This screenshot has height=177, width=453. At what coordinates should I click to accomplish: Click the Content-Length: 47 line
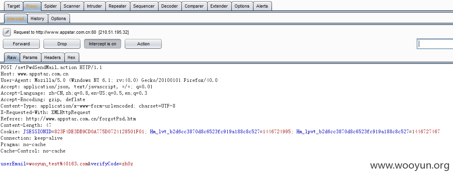click(x=26, y=125)
